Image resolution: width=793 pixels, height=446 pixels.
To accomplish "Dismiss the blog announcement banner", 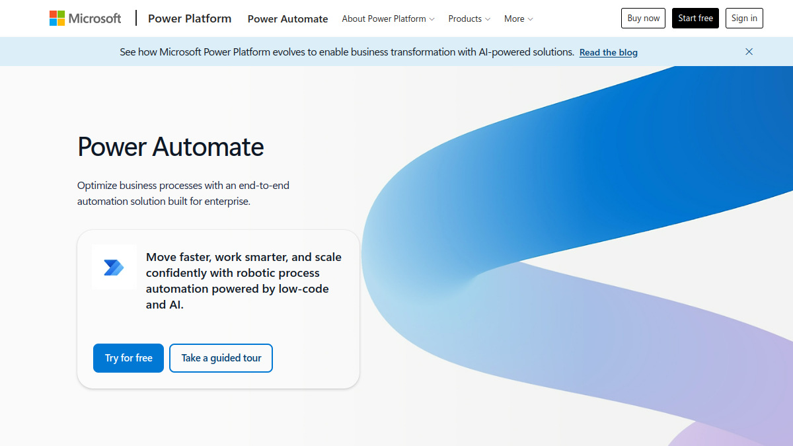I will pos(749,52).
